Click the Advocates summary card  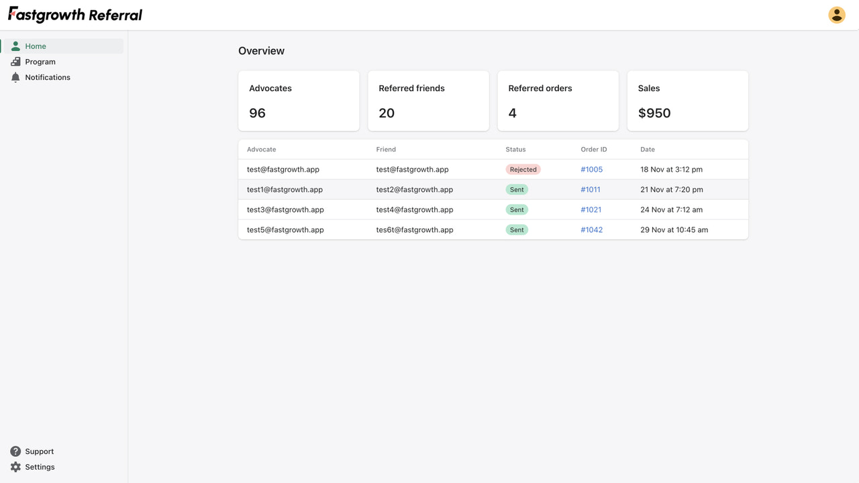[298, 101]
